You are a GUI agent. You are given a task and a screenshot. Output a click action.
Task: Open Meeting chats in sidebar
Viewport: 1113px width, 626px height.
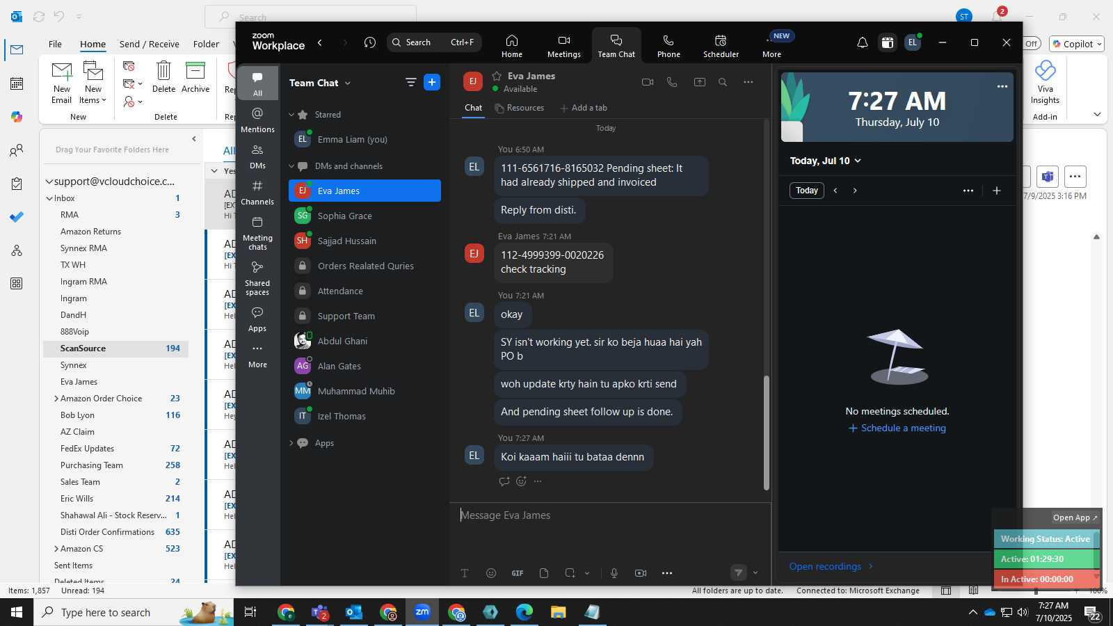[257, 232]
